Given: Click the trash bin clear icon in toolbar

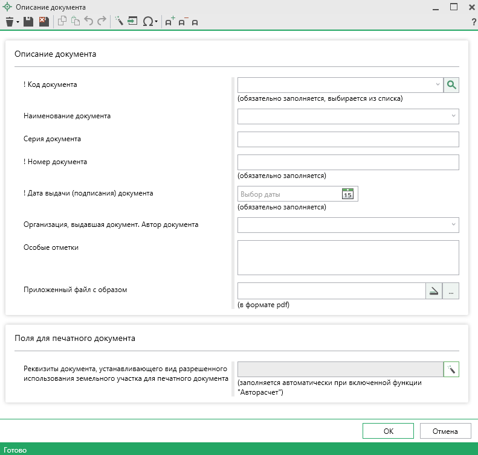Looking at the screenshot, I should (x=10, y=22).
